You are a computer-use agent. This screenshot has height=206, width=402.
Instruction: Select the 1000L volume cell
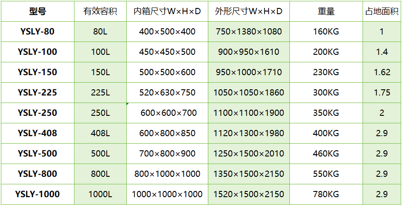pos(100,194)
